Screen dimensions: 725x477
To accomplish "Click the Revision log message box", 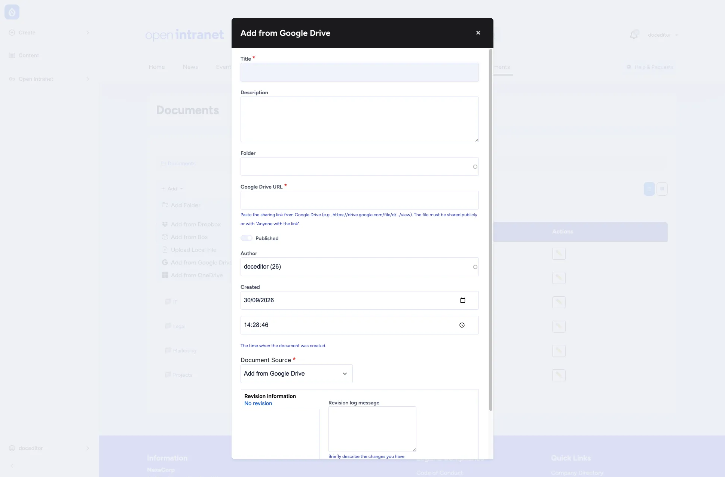I will (372, 429).
